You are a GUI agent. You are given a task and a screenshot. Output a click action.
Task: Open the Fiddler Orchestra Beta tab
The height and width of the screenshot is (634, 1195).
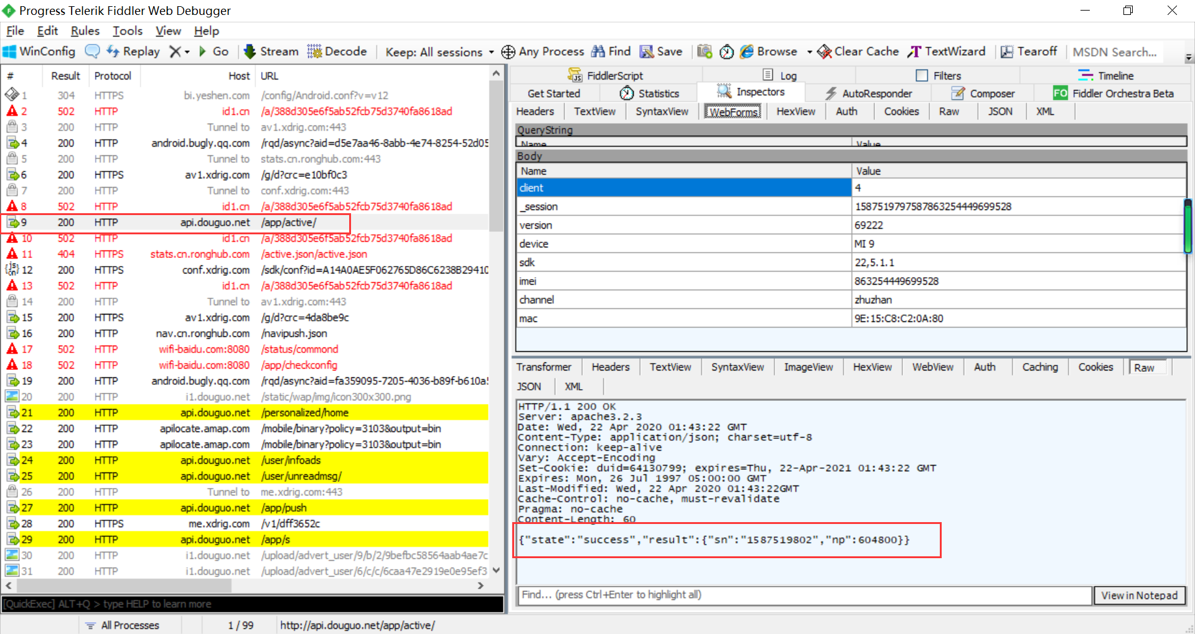point(1113,93)
